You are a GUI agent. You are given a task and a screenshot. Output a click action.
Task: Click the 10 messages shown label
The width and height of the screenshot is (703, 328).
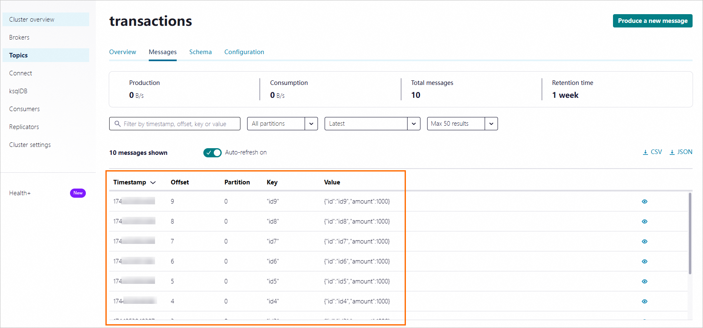[138, 153]
